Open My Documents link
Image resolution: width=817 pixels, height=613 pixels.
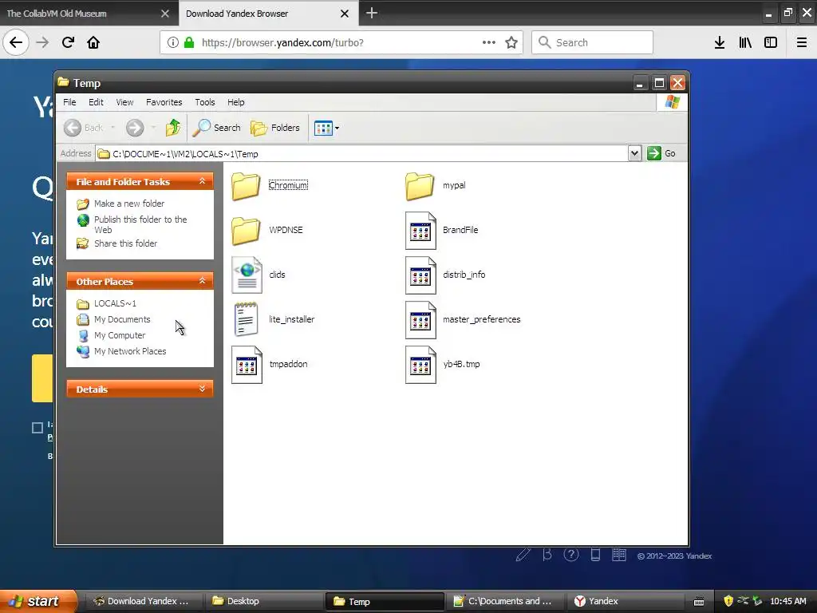(113, 319)
